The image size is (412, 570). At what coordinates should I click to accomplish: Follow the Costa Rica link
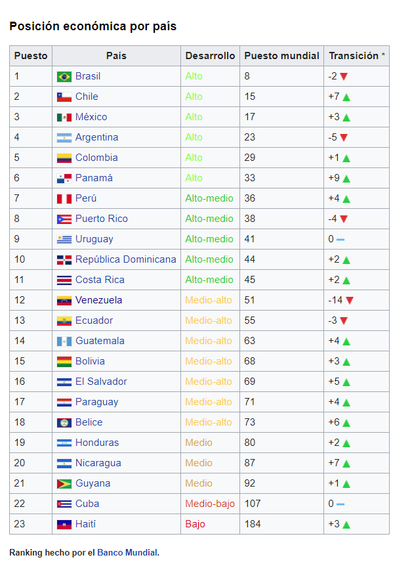[100, 280]
